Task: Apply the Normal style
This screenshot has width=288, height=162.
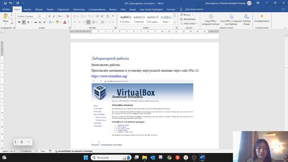Action: (139, 19)
